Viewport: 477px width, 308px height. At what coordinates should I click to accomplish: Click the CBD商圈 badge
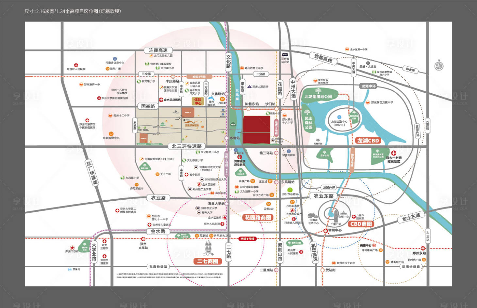(361, 224)
